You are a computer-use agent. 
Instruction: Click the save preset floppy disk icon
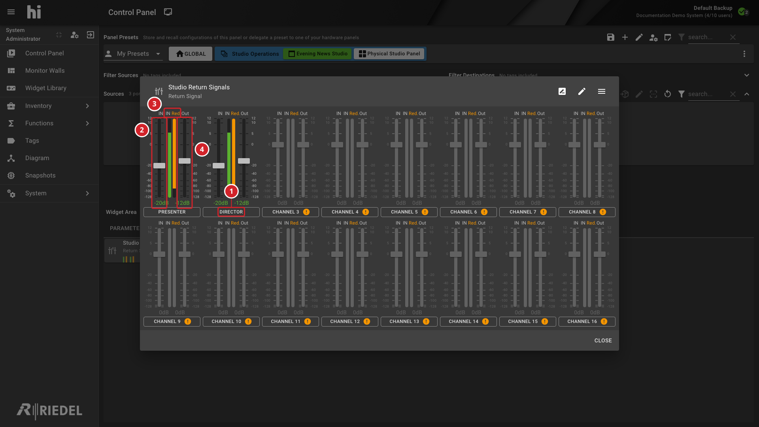tap(611, 37)
